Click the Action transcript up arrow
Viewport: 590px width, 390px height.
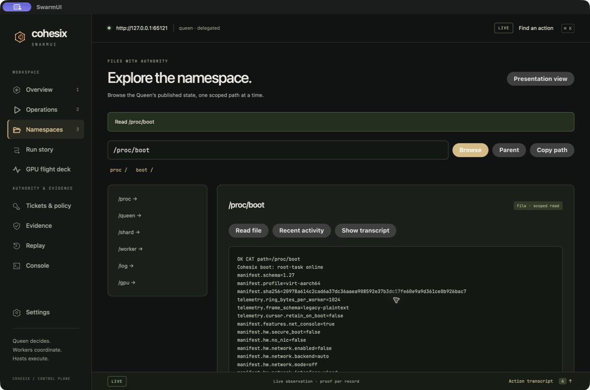(x=570, y=381)
